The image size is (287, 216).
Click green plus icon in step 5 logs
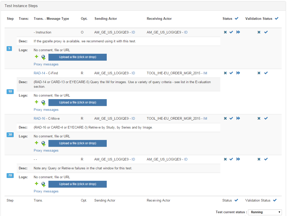point(37,57)
